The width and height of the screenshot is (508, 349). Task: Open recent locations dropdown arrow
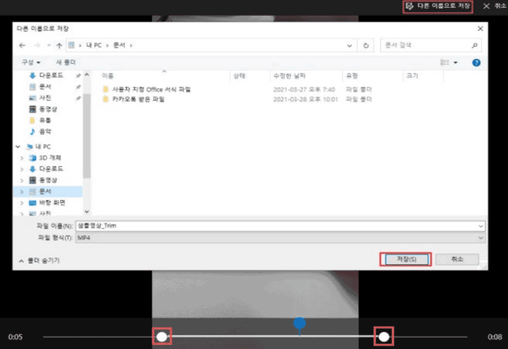click(x=49, y=45)
